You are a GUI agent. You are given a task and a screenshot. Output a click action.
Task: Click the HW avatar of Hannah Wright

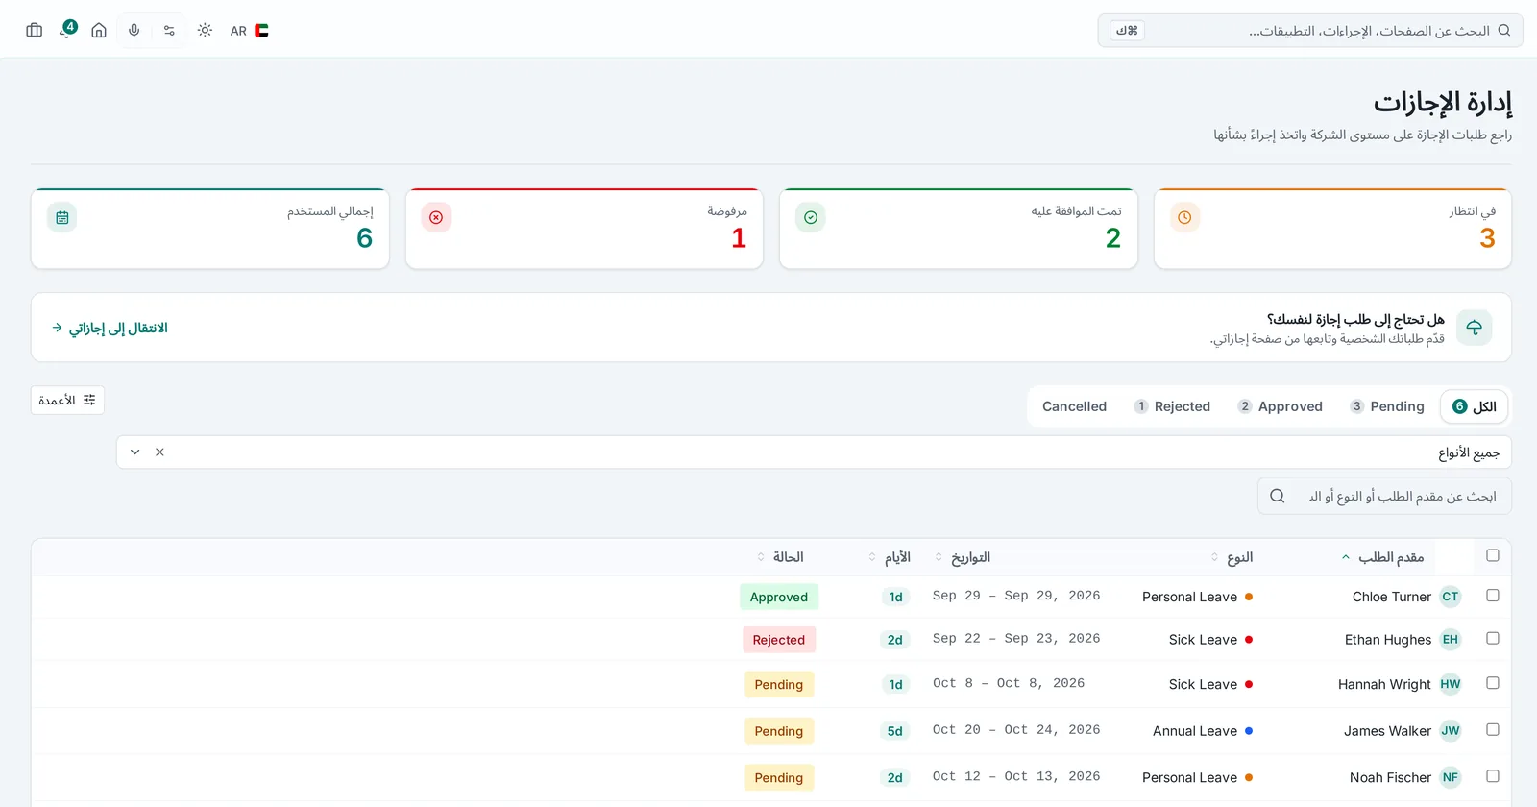tap(1451, 684)
